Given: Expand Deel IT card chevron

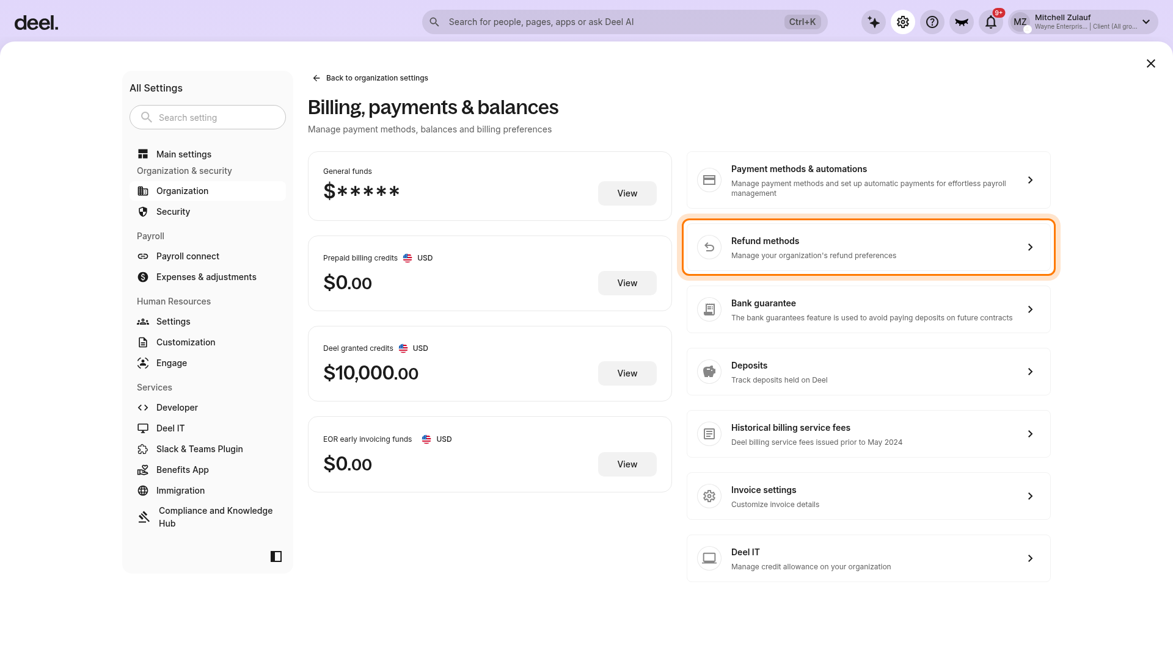Looking at the screenshot, I should tap(1030, 558).
